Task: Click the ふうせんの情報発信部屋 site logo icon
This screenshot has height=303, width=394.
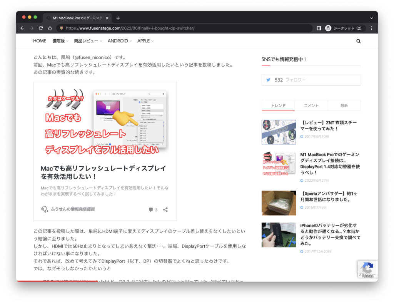Action: tap(44, 209)
